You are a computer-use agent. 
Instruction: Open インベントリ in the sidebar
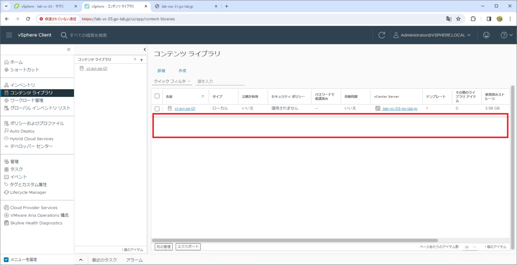pos(22,85)
